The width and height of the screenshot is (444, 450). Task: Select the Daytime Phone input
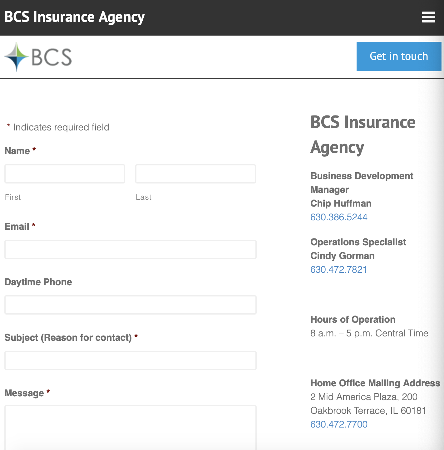131,305
